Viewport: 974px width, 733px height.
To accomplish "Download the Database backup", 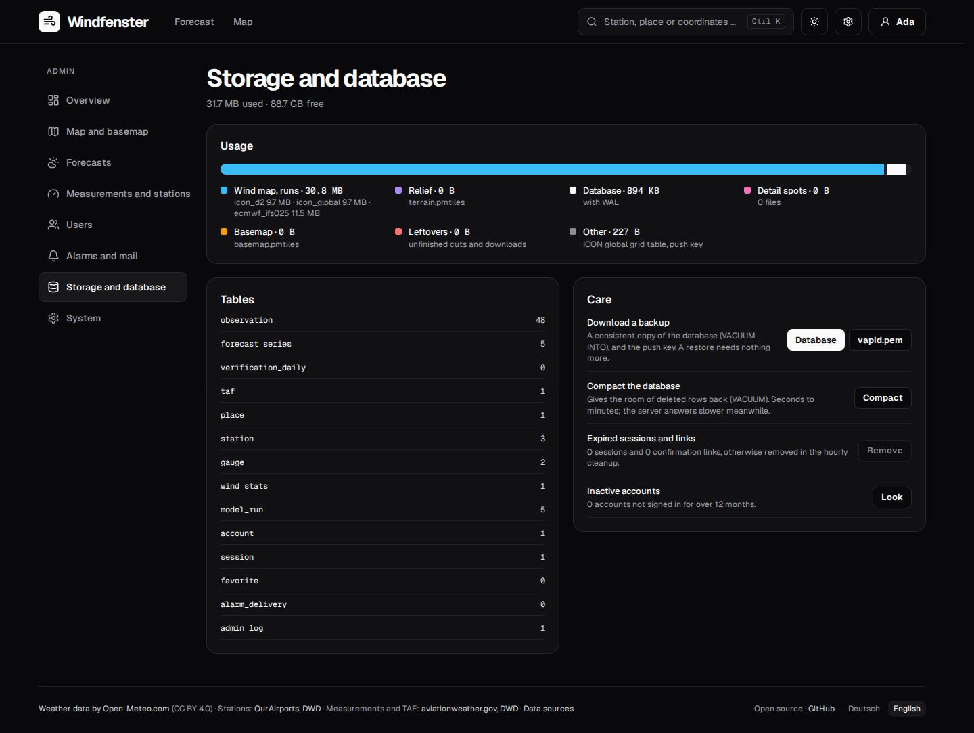I will pyautogui.click(x=816, y=340).
